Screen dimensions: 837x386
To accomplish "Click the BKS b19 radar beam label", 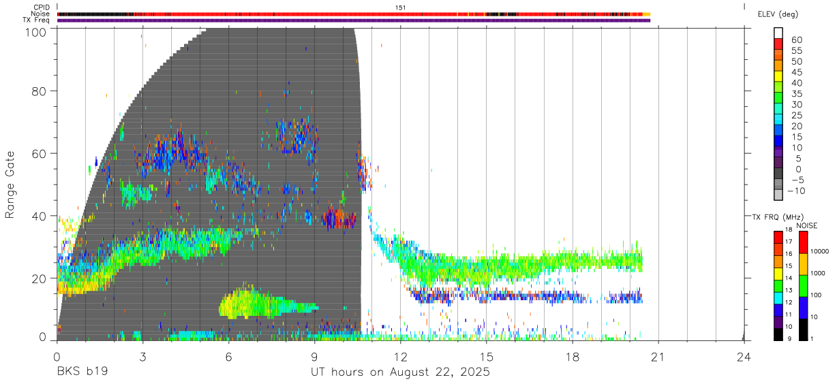I will click(82, 372).
